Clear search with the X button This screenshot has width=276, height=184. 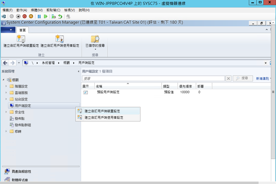click(x=228, y=78)
